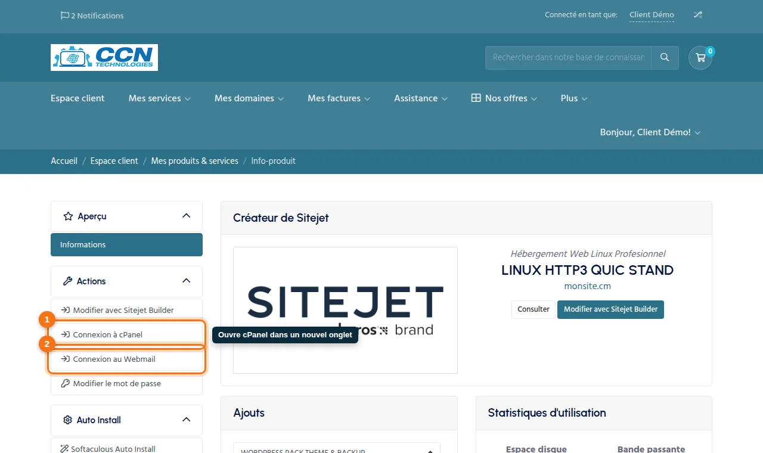Viewport: 763px width, 453px height.
Task: Click the wand icon beside Softaculous Auto Install
Action: 65,449
